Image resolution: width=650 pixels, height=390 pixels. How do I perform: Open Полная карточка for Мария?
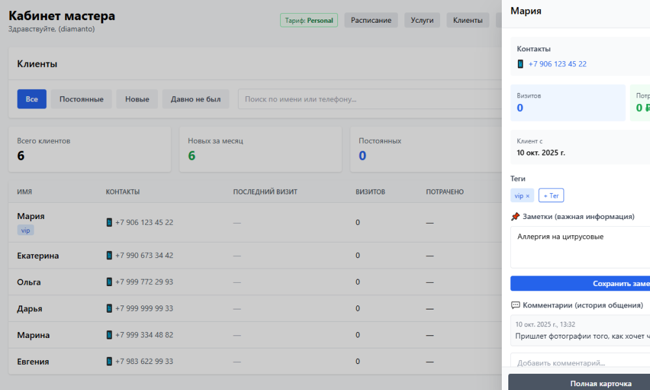coord(578,383)
